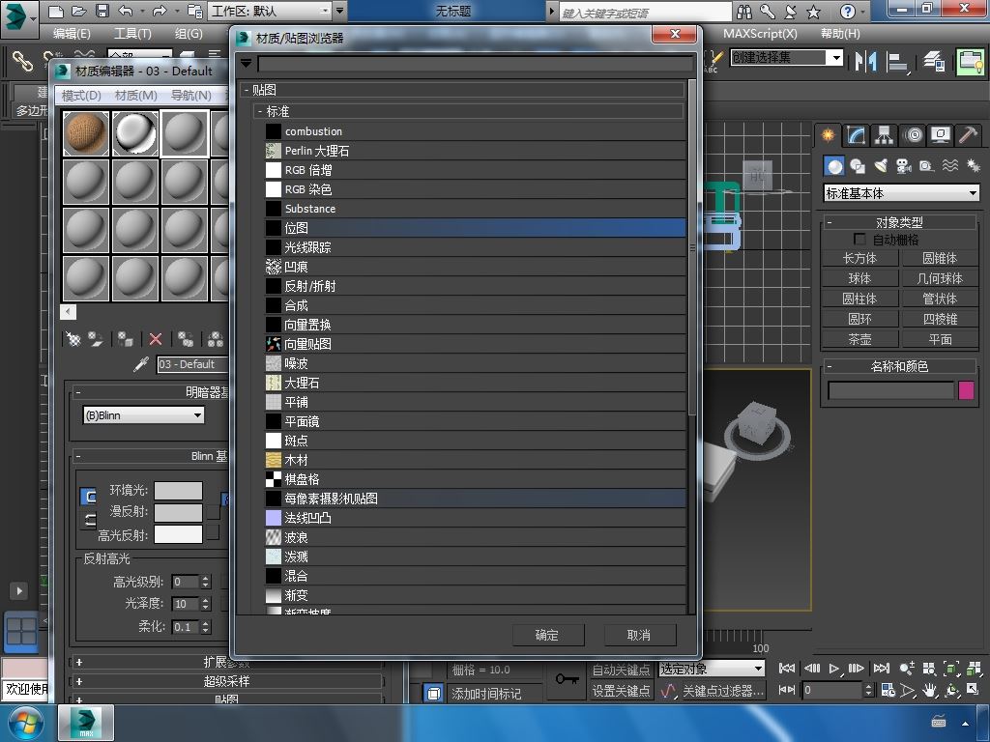Enable the 自动栅格 checkbox
This screenshot has width=990, height=742.
[x=859, y=240]
